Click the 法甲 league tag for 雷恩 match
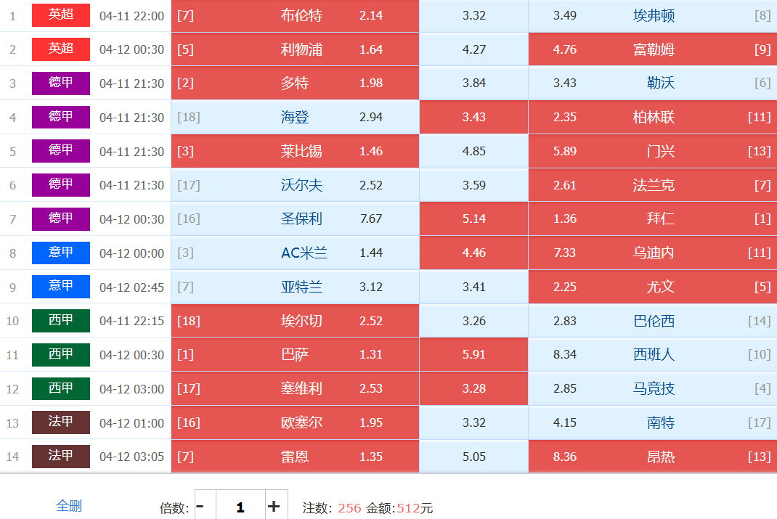This screenshot has width=777, height=519. pyautogui.click(x=61, y=456)
